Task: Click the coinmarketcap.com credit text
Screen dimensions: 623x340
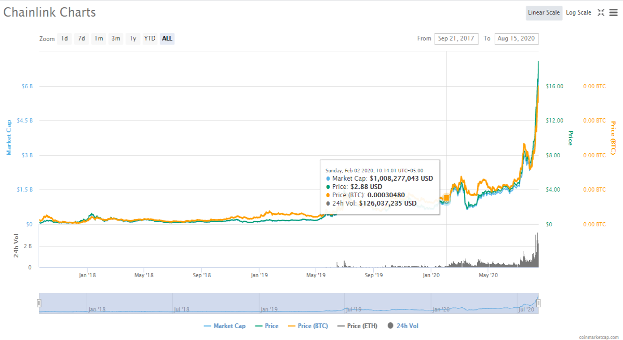Action: click(x=599, y=337)
